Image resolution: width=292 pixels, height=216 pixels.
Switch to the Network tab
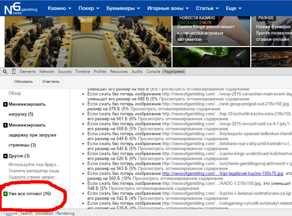pos(47,72)
